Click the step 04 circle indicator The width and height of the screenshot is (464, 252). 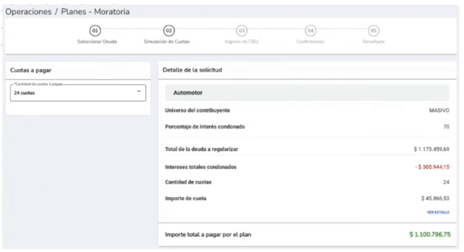310,31
